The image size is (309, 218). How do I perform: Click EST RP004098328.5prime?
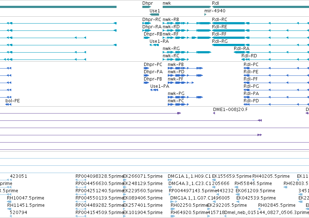point(99,176)
